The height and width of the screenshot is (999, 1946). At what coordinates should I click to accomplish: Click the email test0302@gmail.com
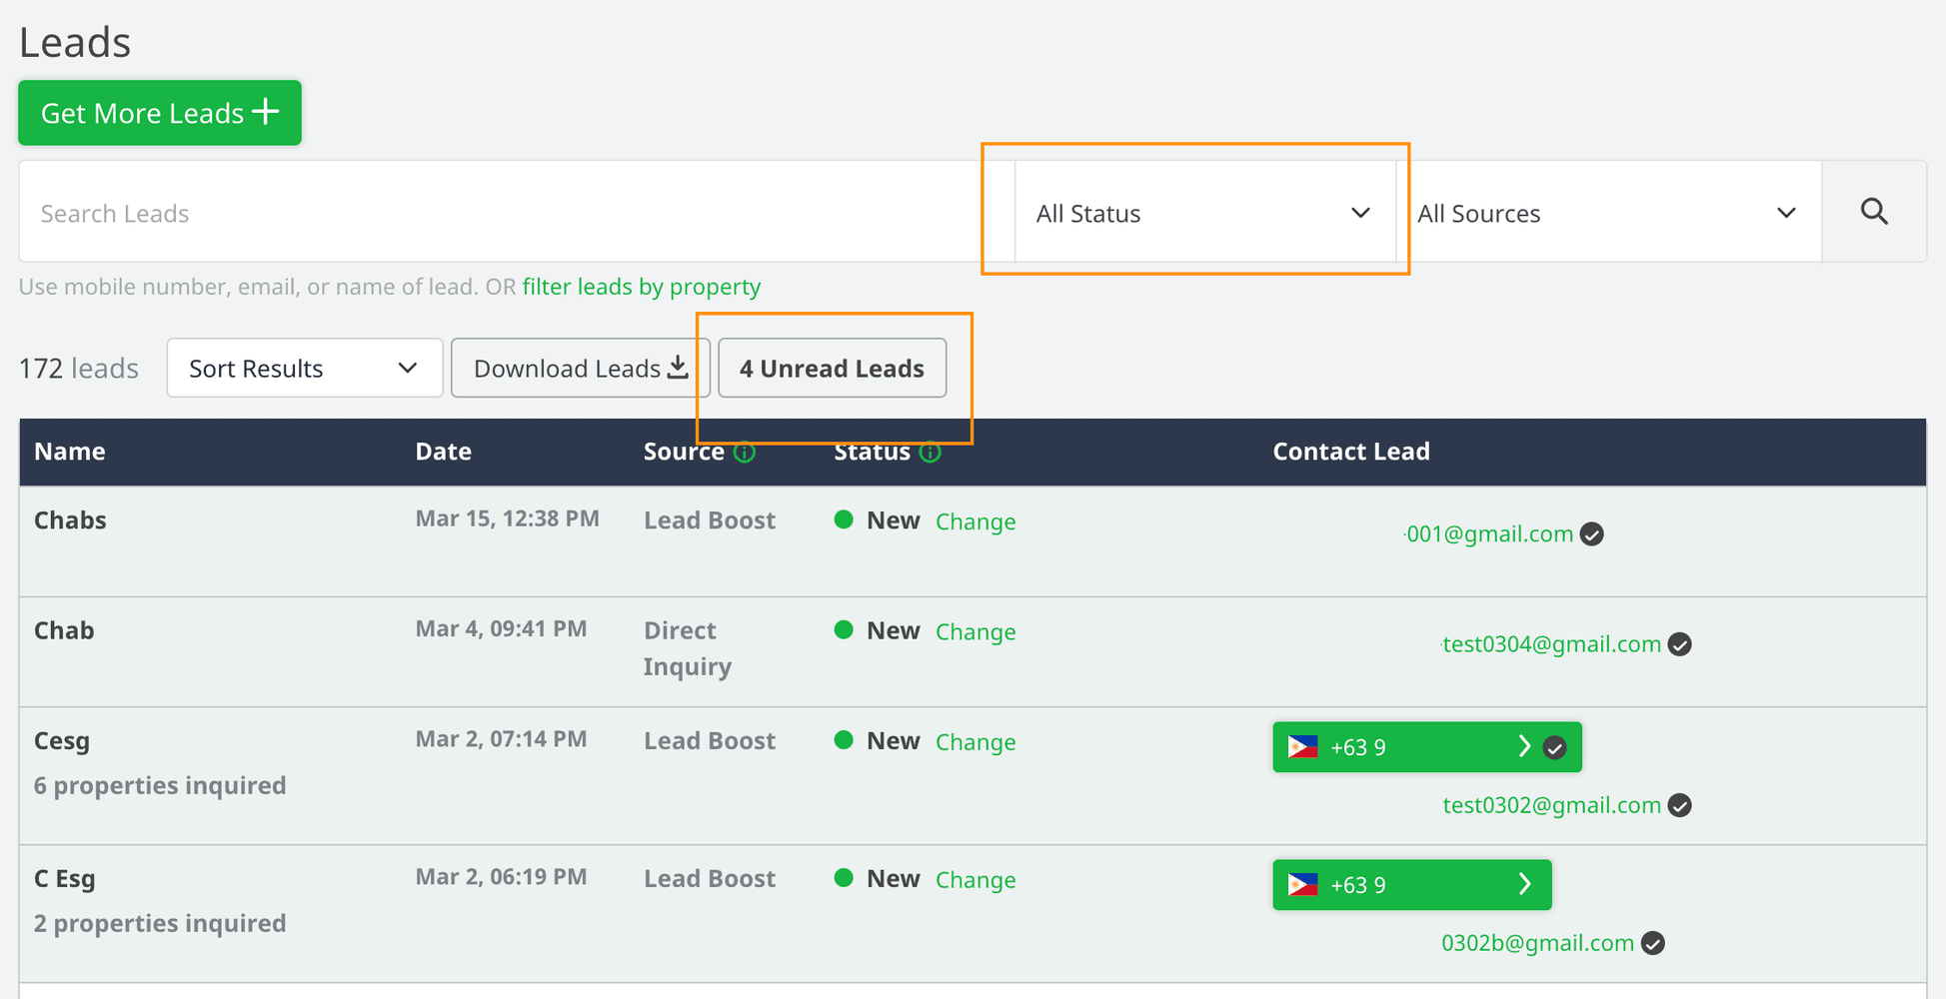point(1552,805)
